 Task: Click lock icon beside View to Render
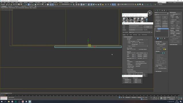[x=152, y=32]
